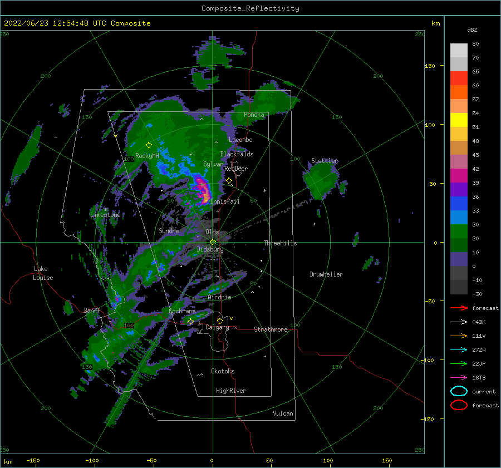The height and width of the screenshot is (468, 501).
Task: Click the Banff label
Action: tap(92, 310)
